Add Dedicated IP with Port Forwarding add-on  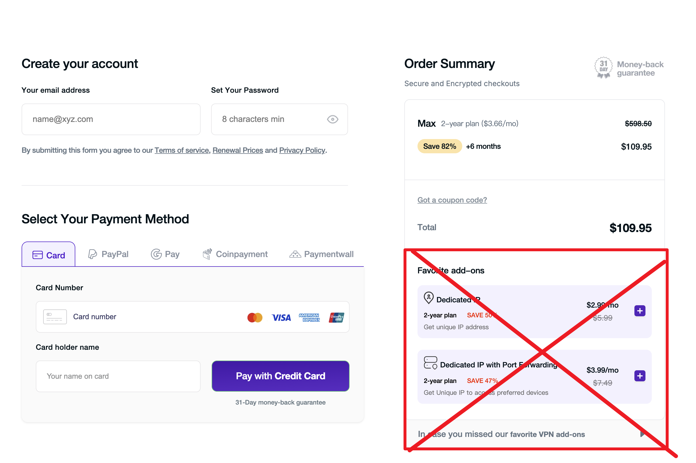640,376
